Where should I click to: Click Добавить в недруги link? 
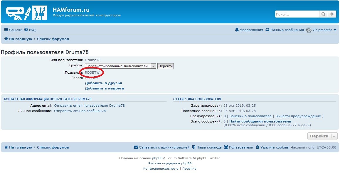point(104,88)
